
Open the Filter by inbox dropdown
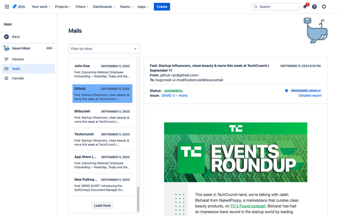pos(104,49)
